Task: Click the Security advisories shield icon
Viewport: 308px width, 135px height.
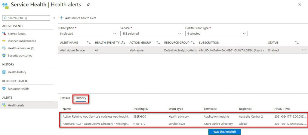Action: pos(4,56)
